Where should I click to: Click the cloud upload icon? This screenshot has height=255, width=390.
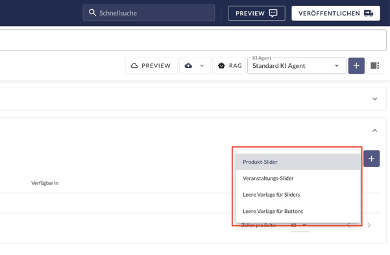pyautogui.click(x=188, y=66)
